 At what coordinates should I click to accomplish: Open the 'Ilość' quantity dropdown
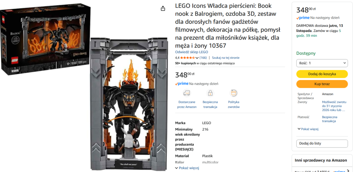322,63
